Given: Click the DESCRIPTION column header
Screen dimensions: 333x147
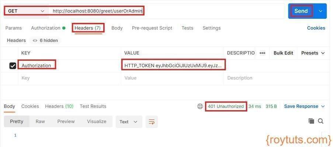Looking at the screenshot, I should pyautogui.click(x=241, y=53).
